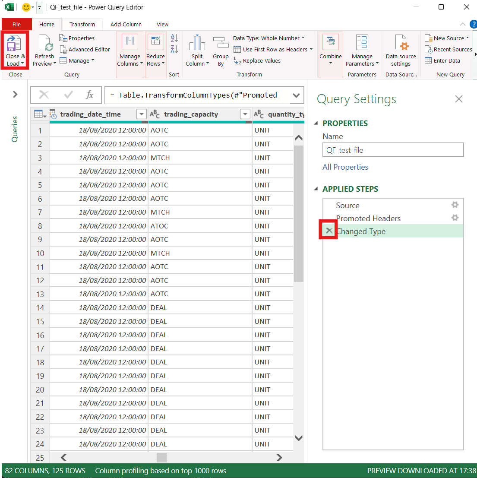Switch to the Add Column tab
Viewport: 477px width, 478px height.
pos(126,24)
